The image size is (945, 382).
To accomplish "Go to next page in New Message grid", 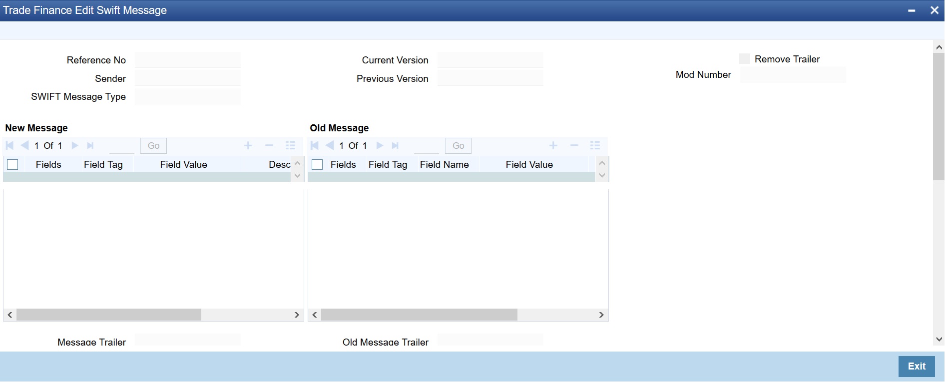I will pyautogui.click(x=75, y=145).
